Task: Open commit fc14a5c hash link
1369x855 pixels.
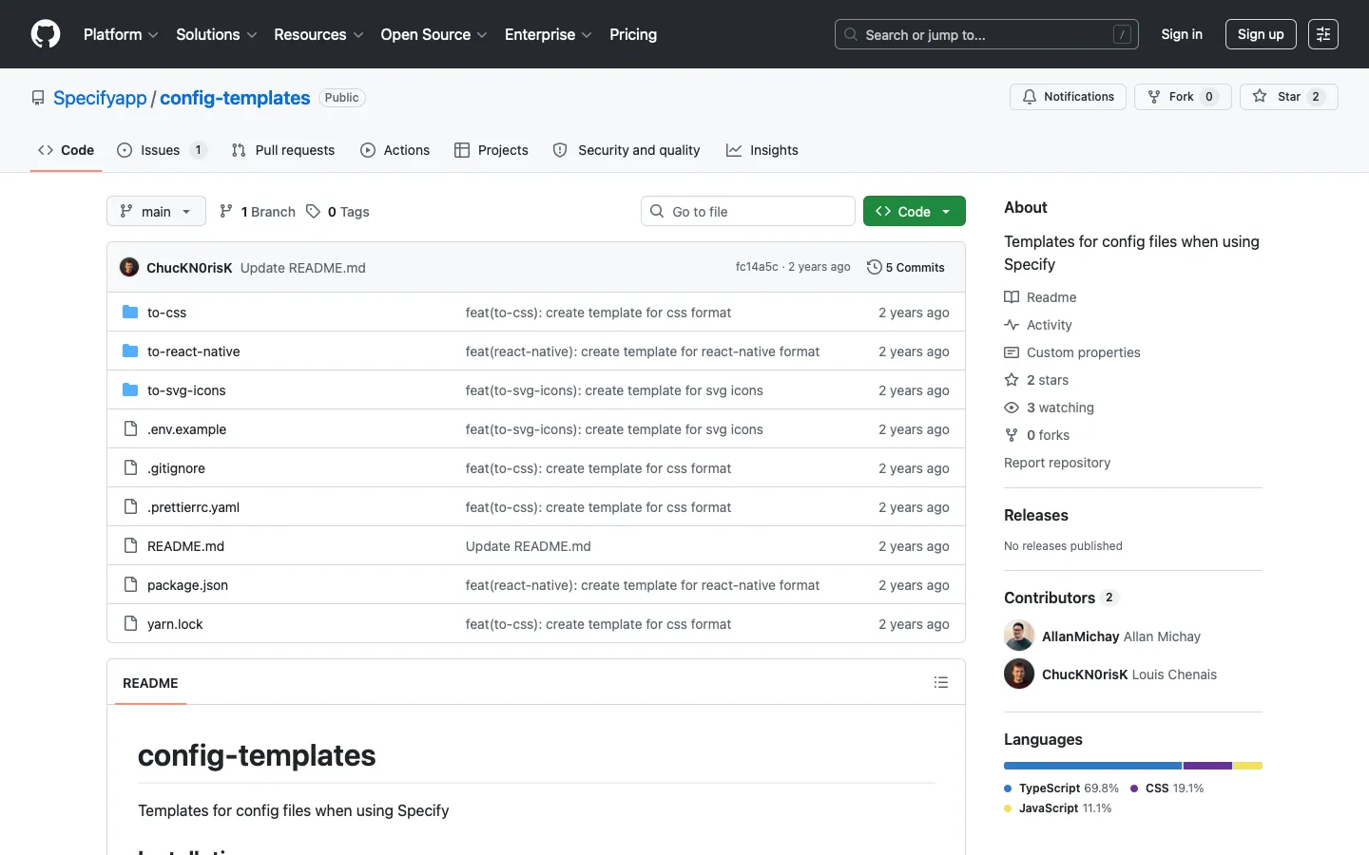Action: point(757,267)
